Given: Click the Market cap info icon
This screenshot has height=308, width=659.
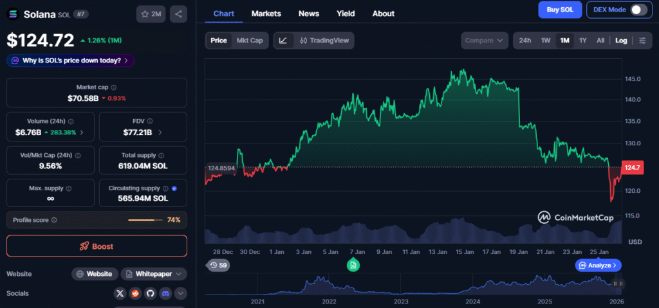Looking at the screenshot, I should [x=116, y=87].
